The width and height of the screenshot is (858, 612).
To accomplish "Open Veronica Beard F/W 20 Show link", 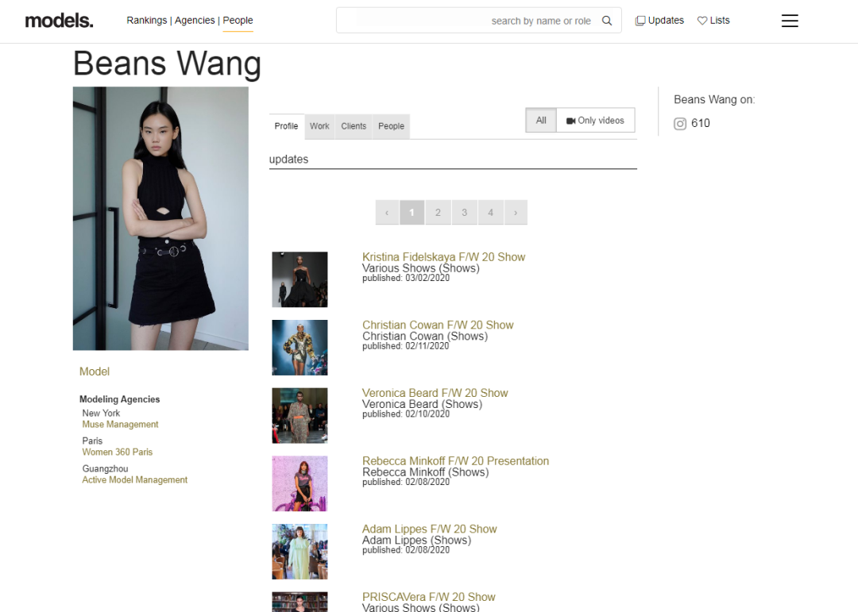I will point(435,393).
